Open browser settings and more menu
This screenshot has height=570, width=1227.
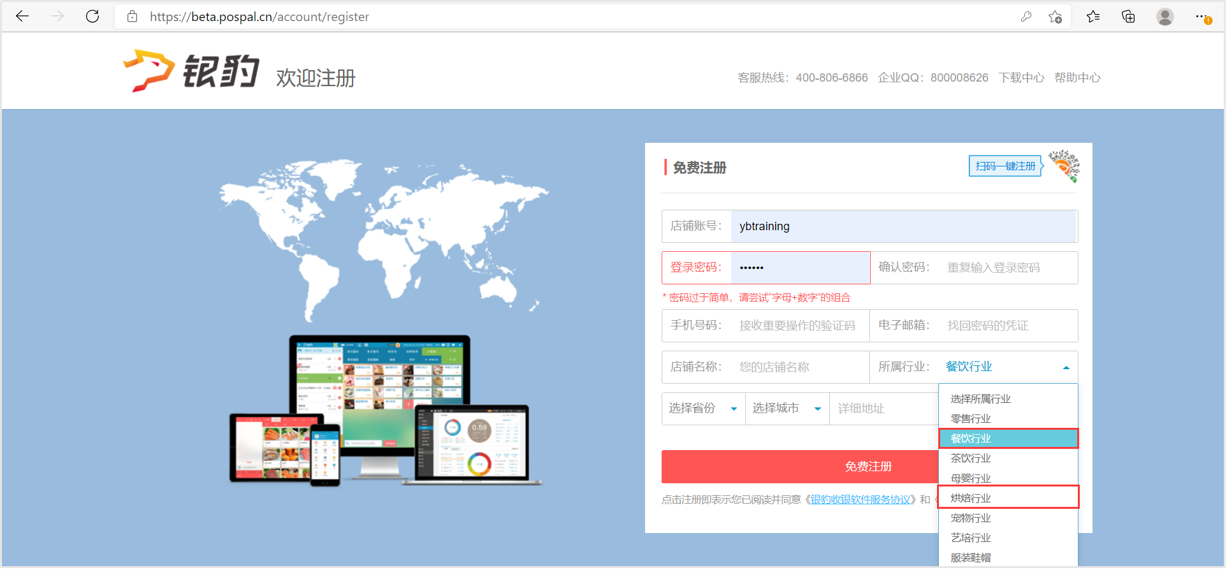(1202, 17)
